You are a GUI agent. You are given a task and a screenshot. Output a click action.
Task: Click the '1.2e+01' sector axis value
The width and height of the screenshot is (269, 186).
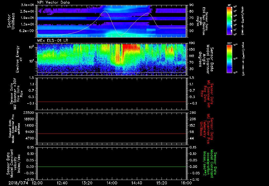[x=27, y=24]
